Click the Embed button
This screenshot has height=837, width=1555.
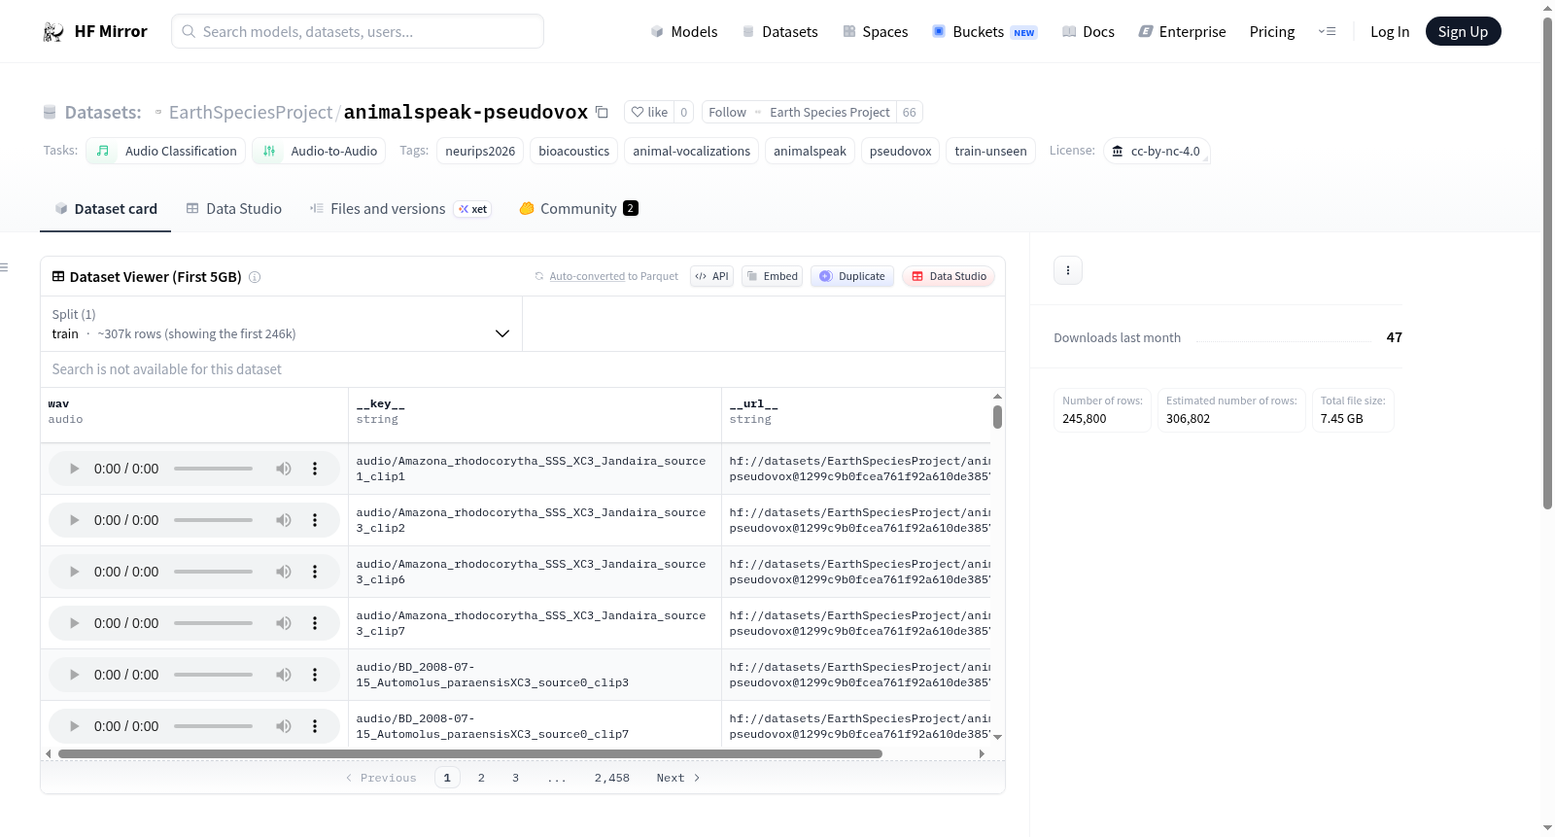click(x=772, y=276)
